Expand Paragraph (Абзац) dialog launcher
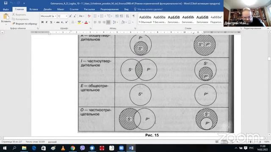The width and height of the screenshot is (271, 152). coord(135,28)
